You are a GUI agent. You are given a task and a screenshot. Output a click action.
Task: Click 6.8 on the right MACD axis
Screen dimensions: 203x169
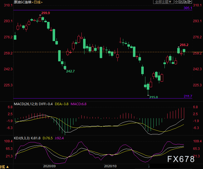point(196,107)
